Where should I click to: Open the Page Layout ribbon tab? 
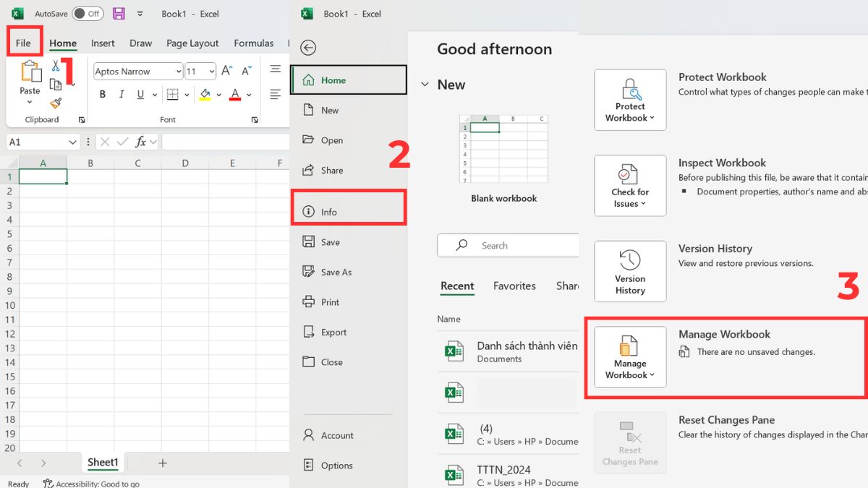tap(192, 43)
